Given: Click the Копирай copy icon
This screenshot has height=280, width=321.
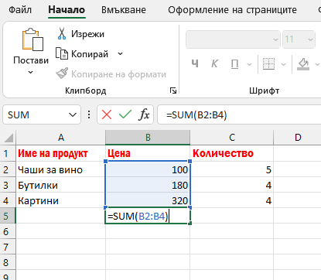Looking at the screenshot, I should 62,53.
